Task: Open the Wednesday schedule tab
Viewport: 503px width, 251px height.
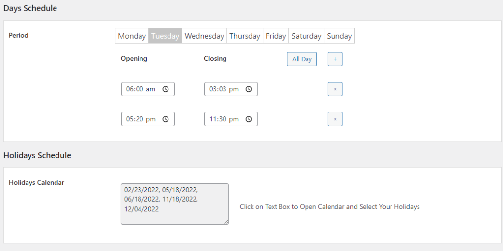Action: coord(204,36)
